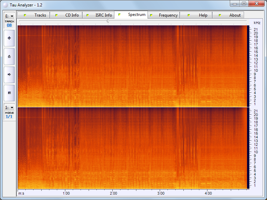Maximize the Tau Analyzer window
The image size is (267, 200).
pos(244,3)
